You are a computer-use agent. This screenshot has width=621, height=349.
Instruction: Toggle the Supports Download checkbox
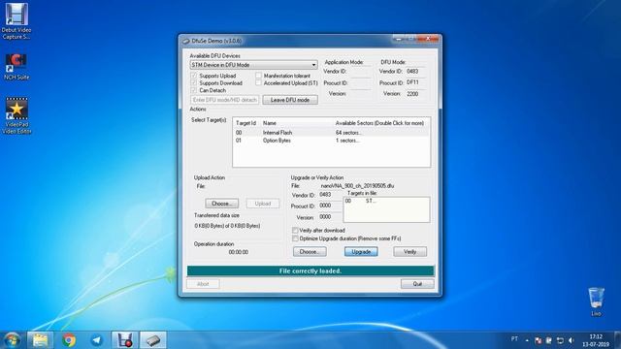194,82
